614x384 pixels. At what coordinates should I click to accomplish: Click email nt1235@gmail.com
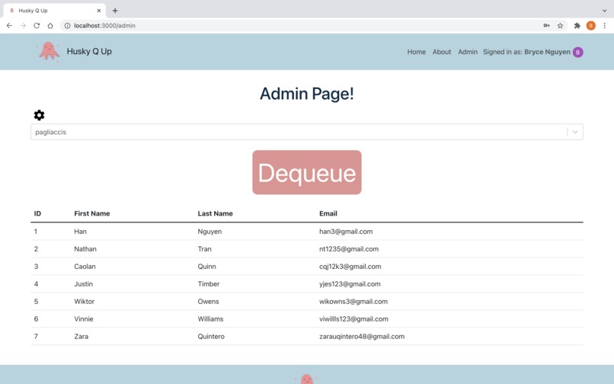349,249
